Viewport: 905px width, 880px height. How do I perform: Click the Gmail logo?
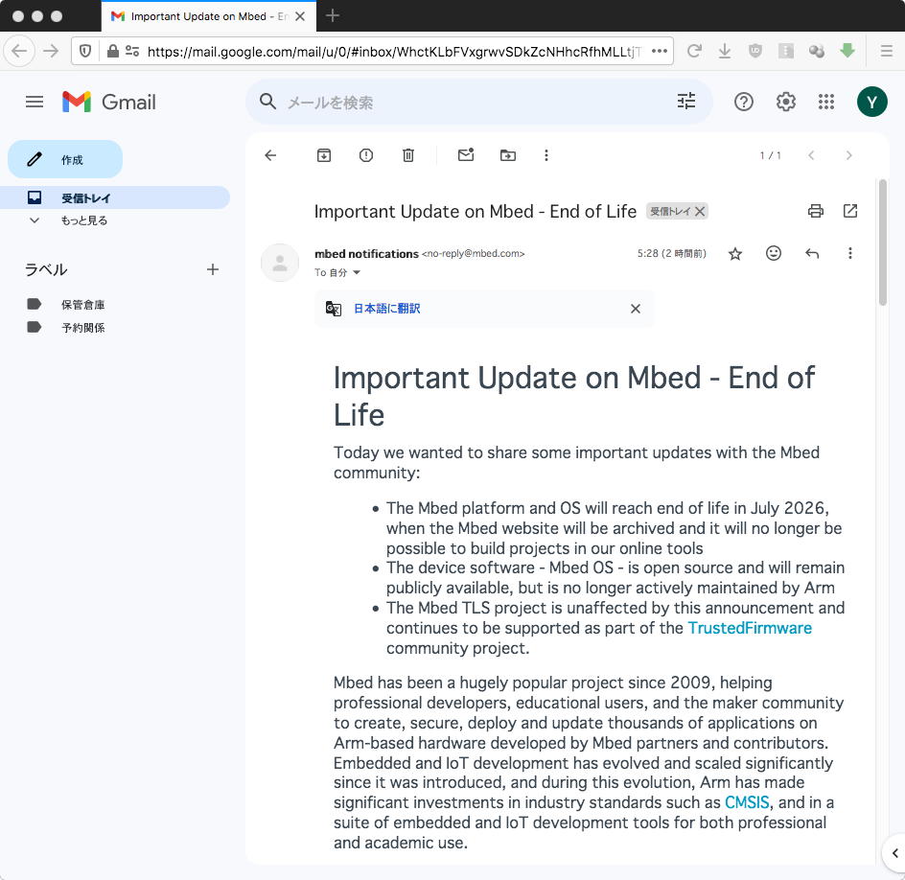[109, 103]
